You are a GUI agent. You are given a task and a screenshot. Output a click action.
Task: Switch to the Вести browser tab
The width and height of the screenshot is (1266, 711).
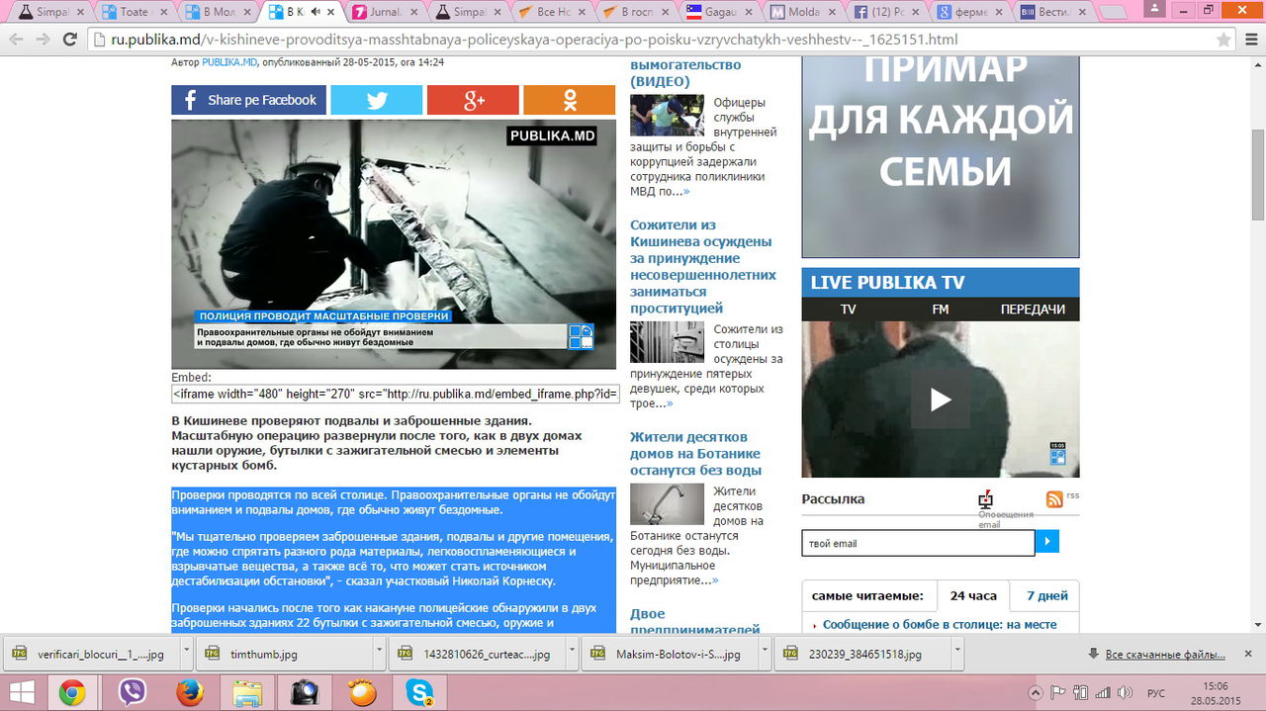tap(1051, 12)
